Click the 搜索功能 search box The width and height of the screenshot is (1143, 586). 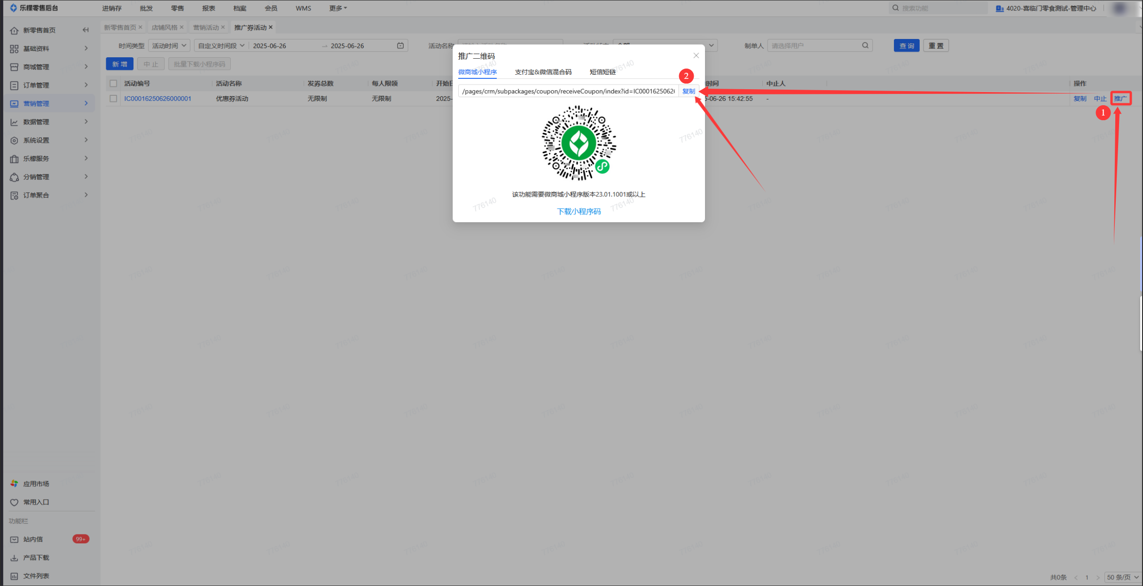(x=939, y=8)
